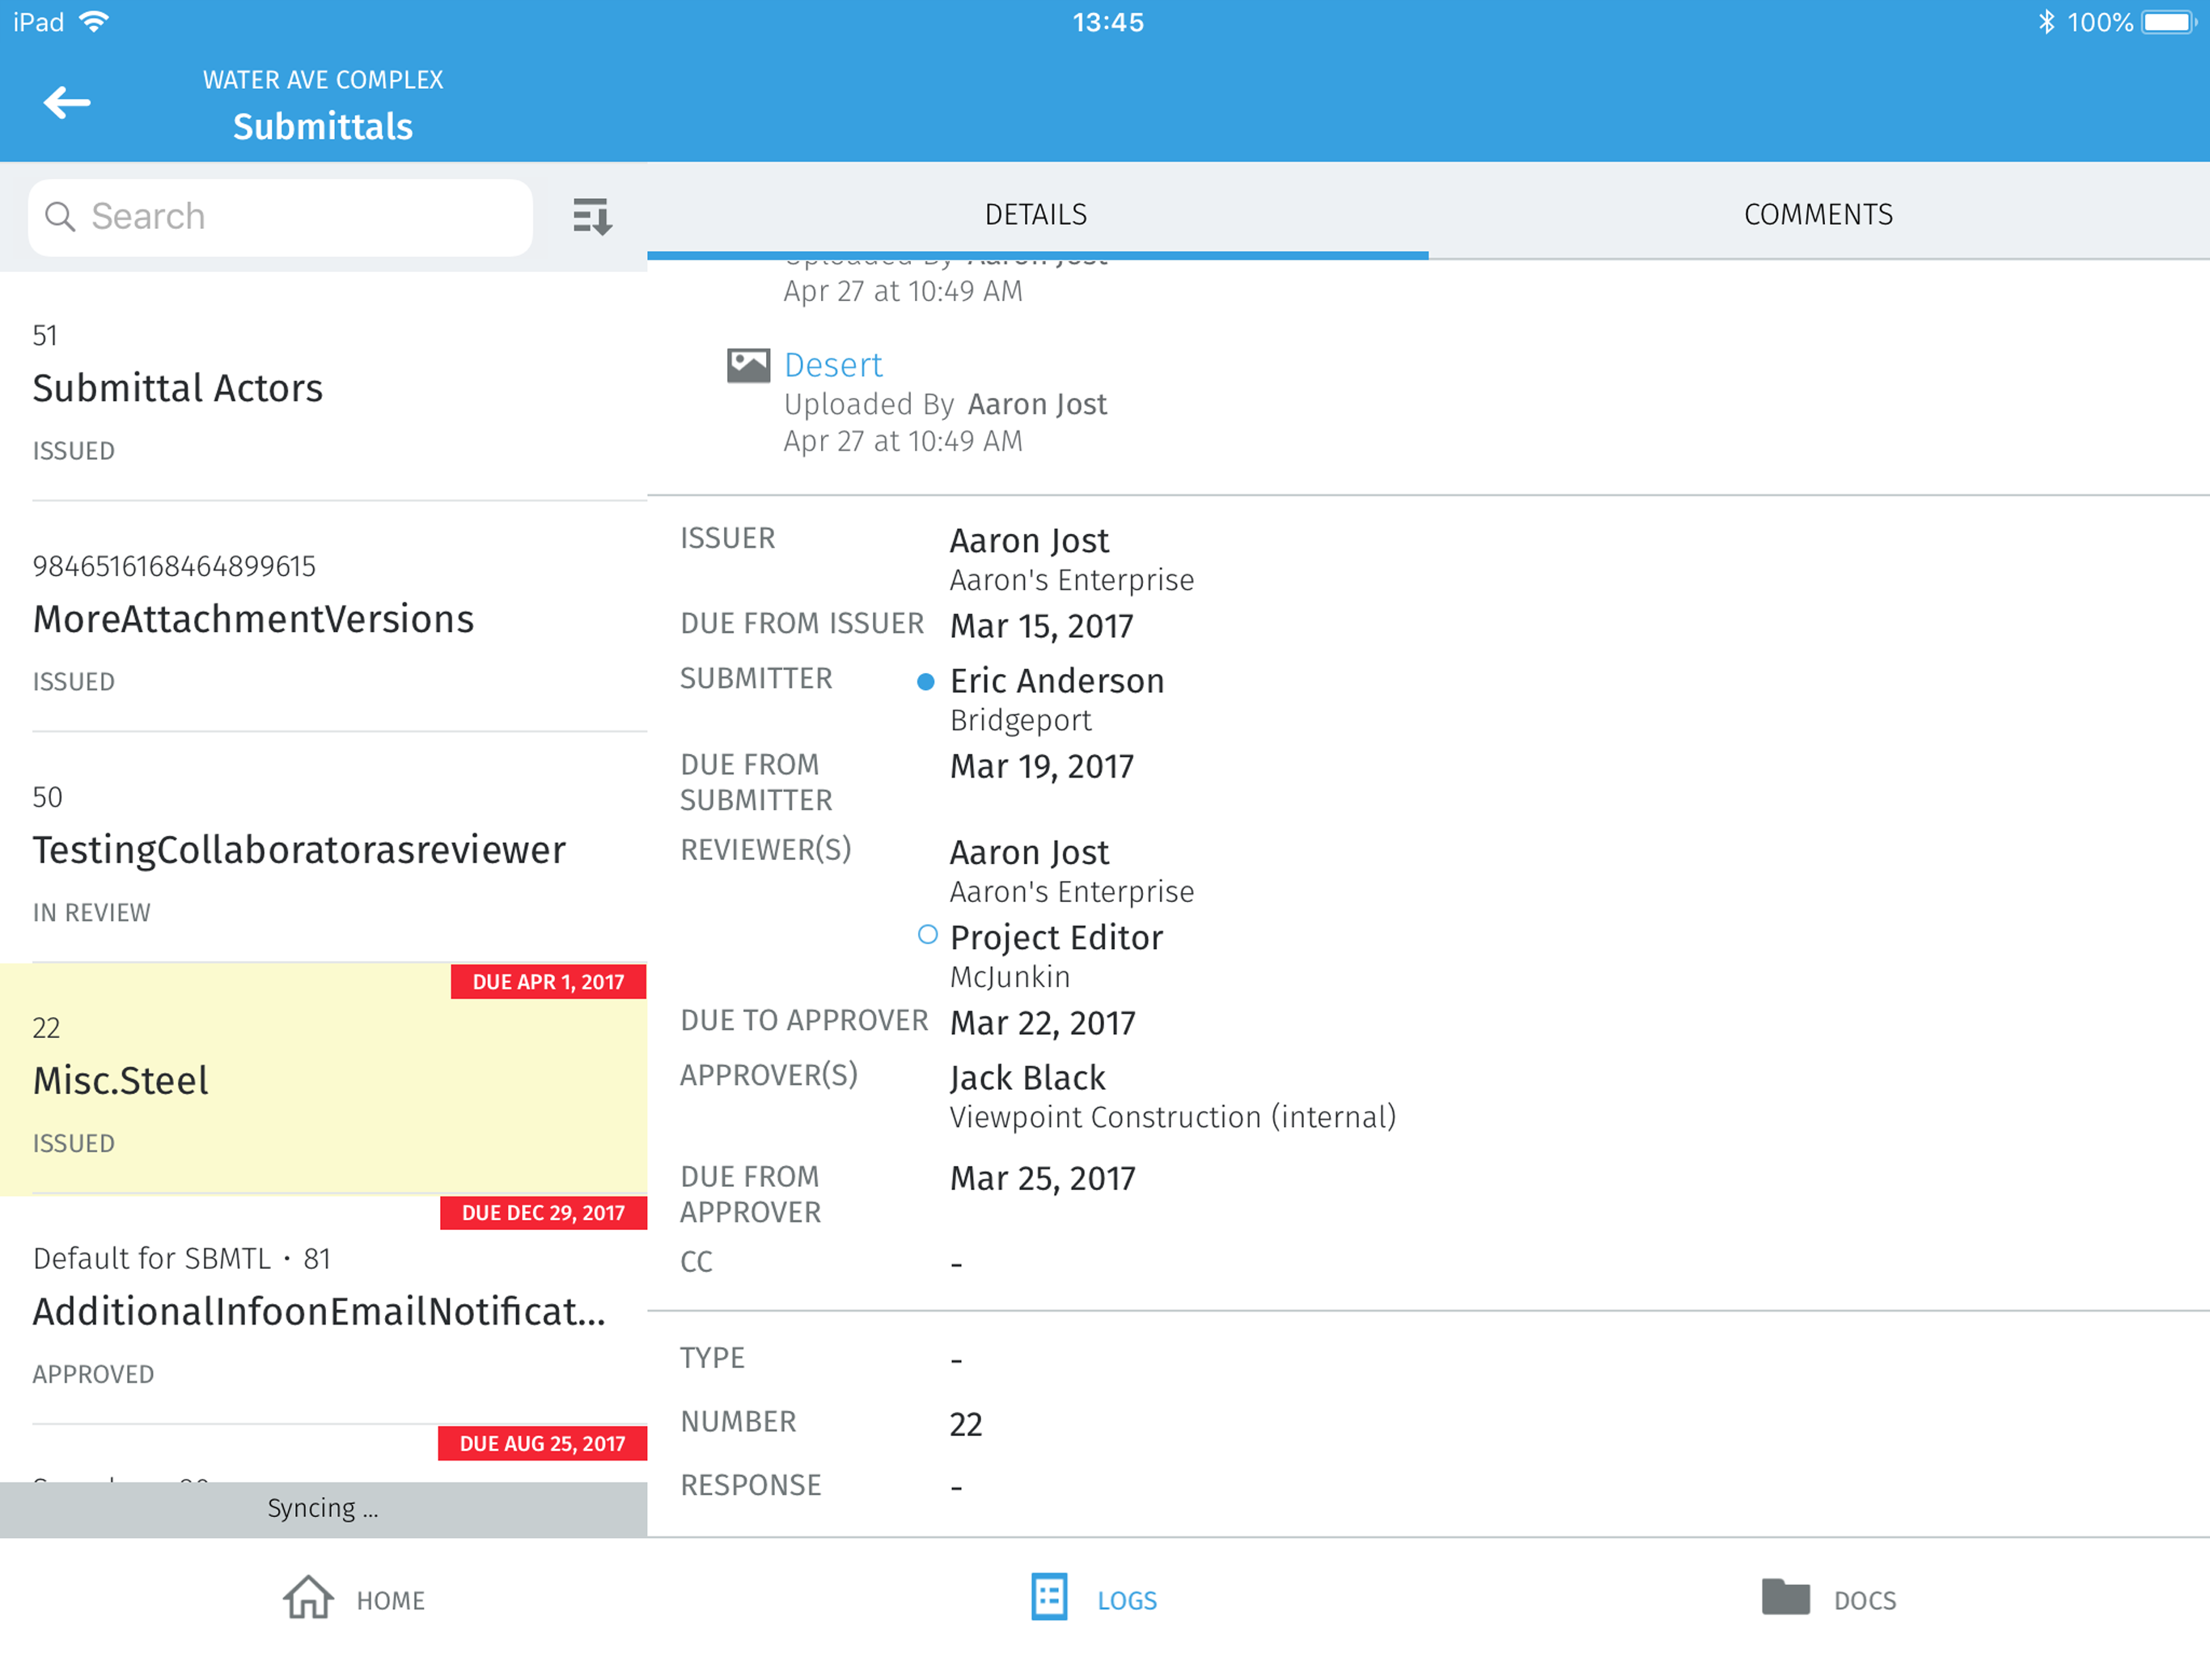The image size is (2210, 1657).
Task: Select the hollow circle beside Project Editor
Action: [x=926, y=935]
